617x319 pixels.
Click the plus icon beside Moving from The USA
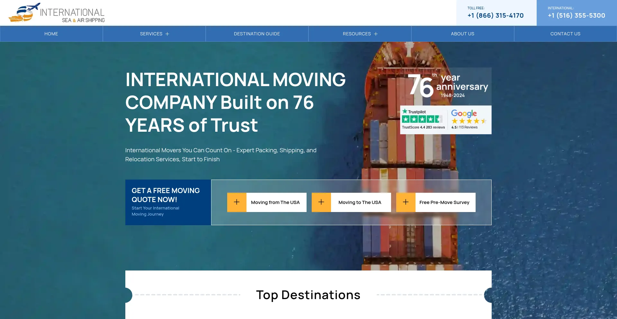pyautogui.click(x=237, y=202)
